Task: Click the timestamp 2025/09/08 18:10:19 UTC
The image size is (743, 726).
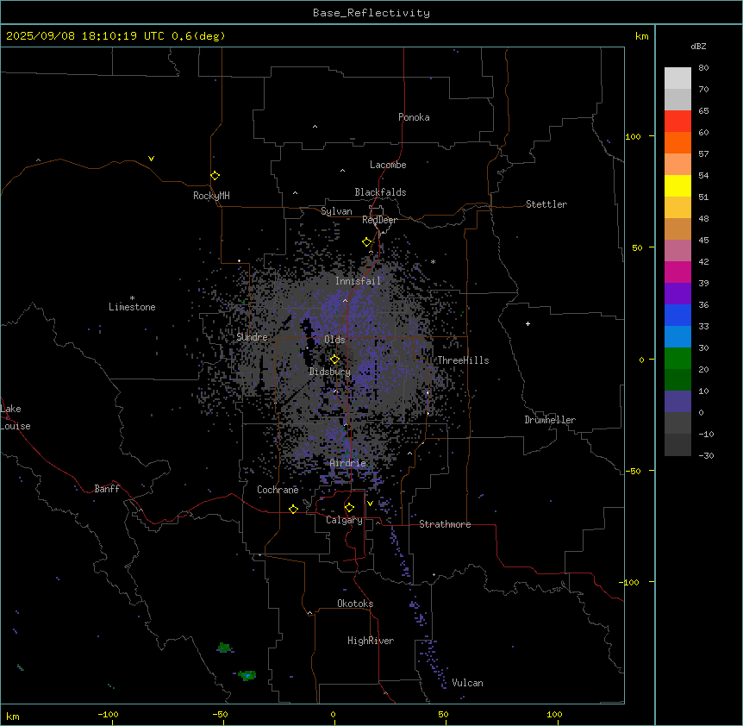Action: point(84,36)
